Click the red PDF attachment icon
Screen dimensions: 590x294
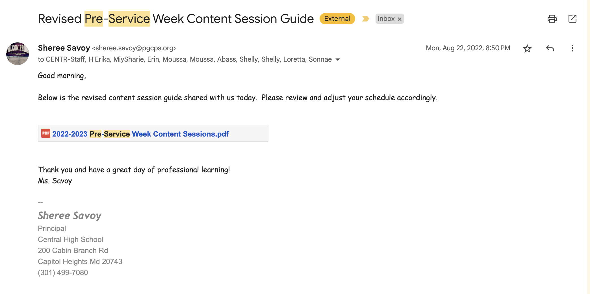click(46, 133)
